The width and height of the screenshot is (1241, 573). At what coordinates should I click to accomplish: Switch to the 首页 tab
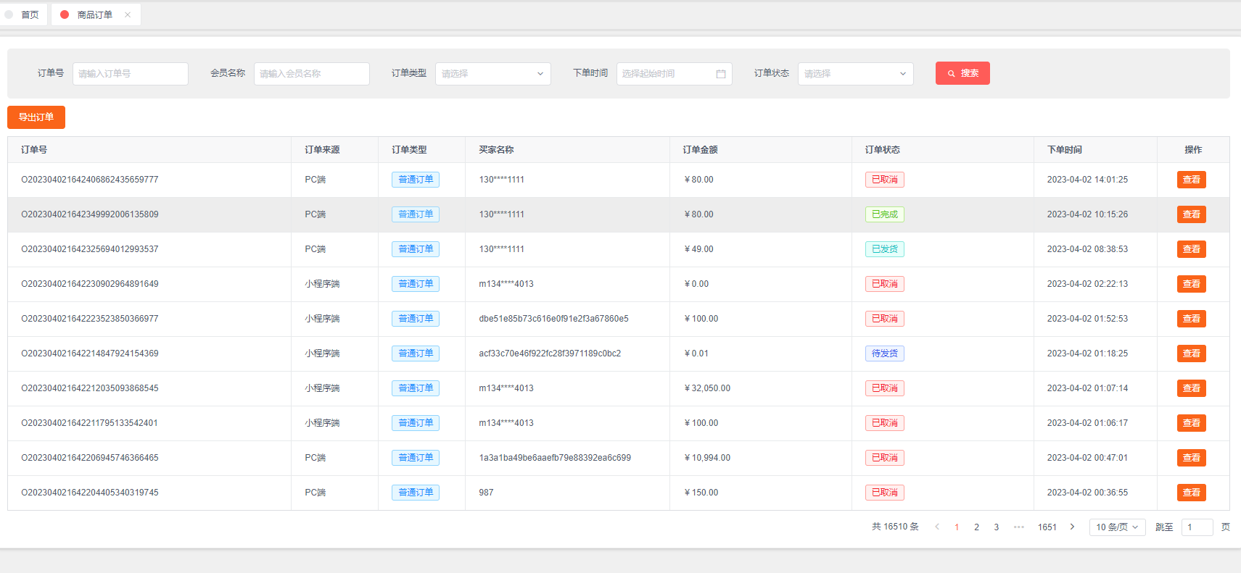(x=24, y=14)
